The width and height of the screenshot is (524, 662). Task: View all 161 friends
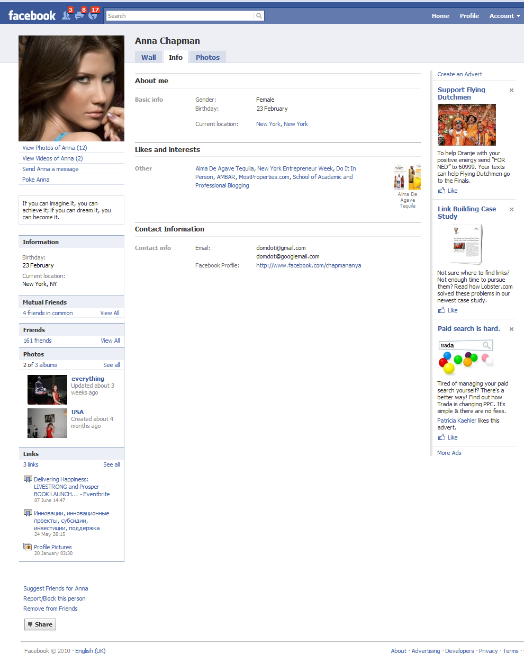(111, 341)
